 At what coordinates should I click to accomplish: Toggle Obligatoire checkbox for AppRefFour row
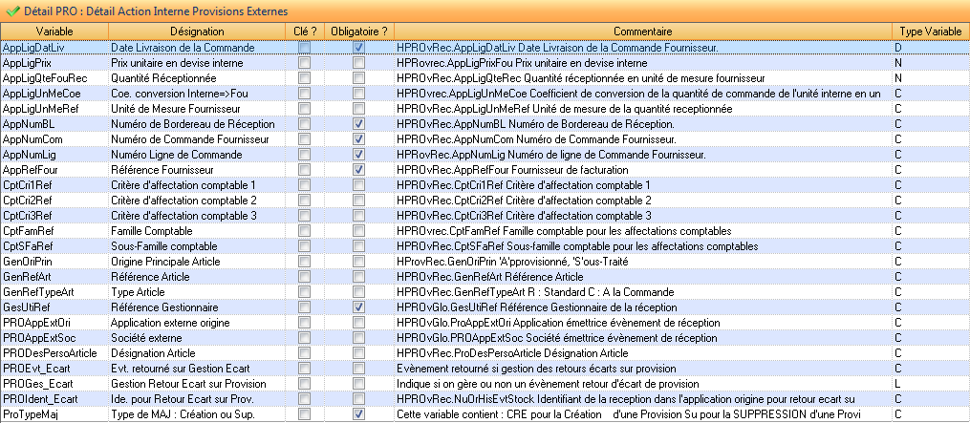(x=358, y=170)
